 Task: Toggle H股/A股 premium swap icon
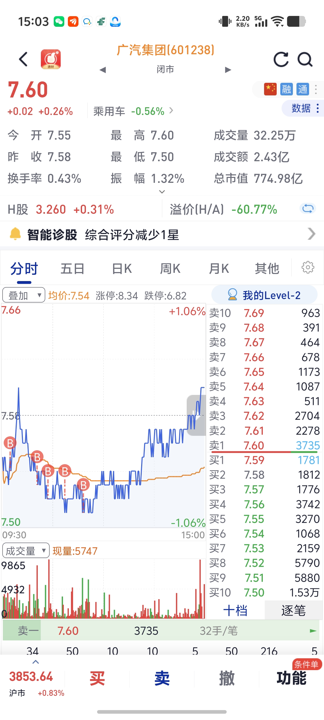coord(308,209)
